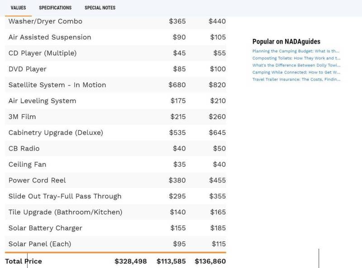Open Camping While Connected article link
Viewport: 362px width, 268px height.
(296, 72)
